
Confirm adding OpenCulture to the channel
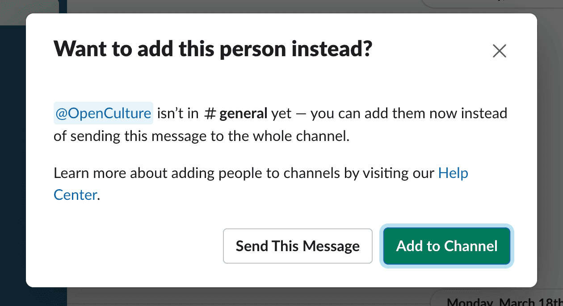tap(446, 246)
